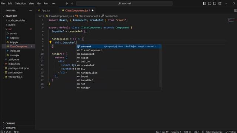Select ClassComponent file in explorer
This screenshot has width=237, height=133.
click(19, 47)
